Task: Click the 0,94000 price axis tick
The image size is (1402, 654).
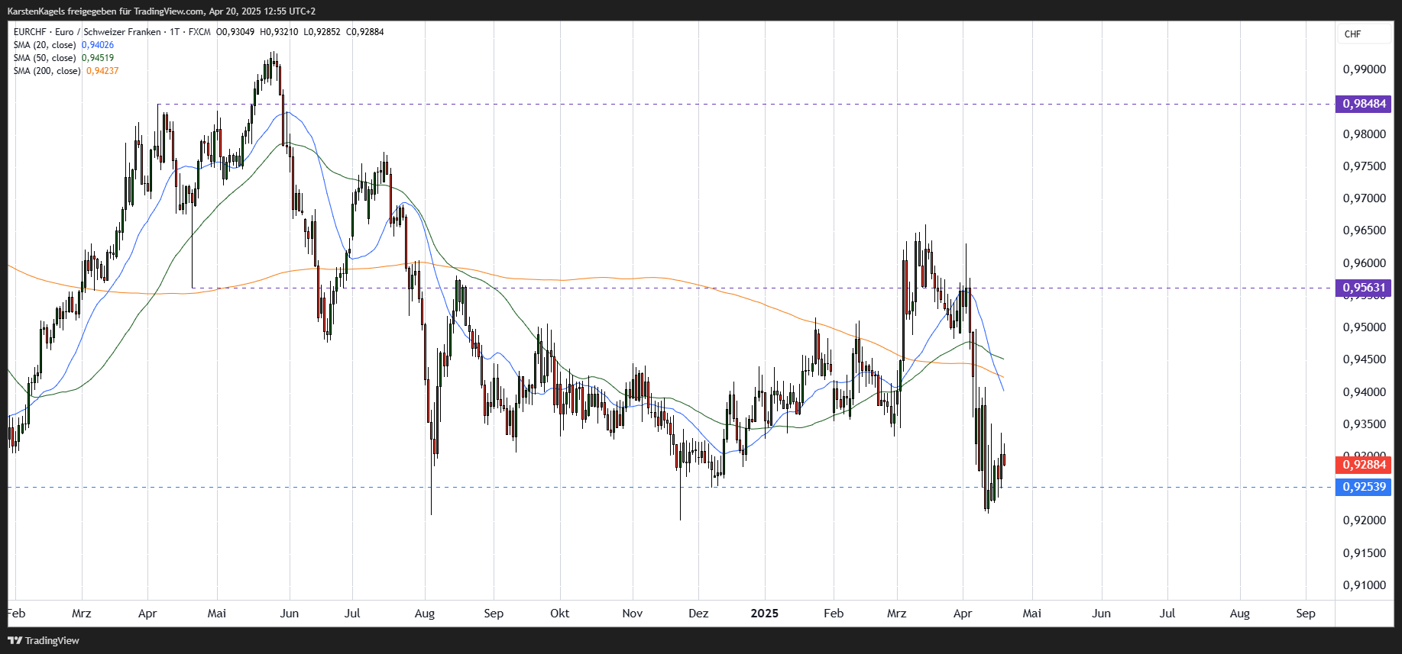Action: point(1364,392)
